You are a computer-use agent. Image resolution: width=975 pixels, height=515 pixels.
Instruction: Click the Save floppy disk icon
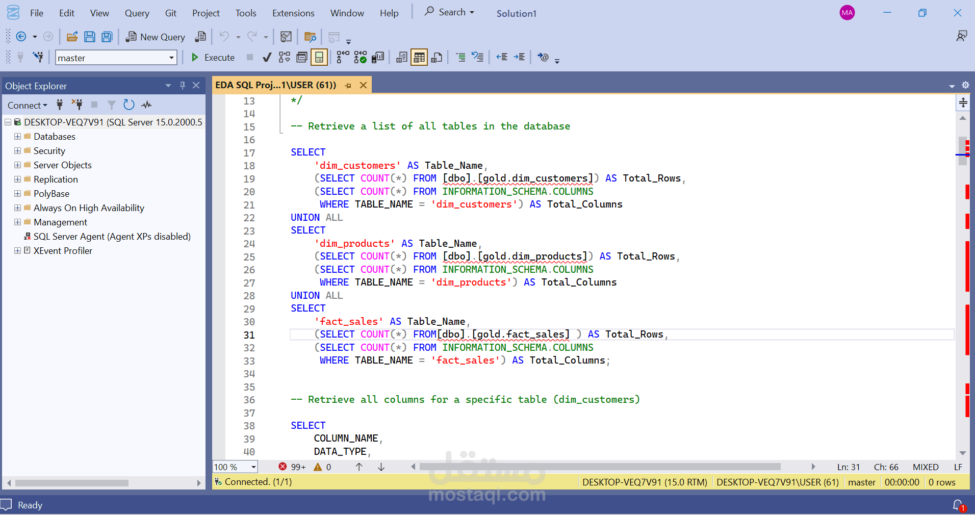(x=90, y=37)
